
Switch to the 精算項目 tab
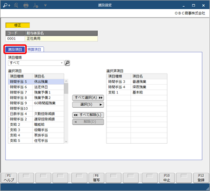pos(35,49)
